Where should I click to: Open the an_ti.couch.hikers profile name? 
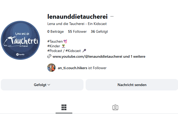[x=72, y=68]
